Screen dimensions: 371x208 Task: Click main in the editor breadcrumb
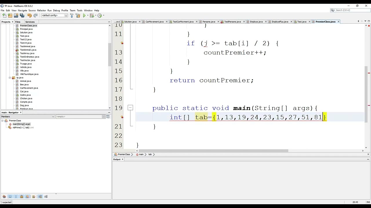click(x=141, y=154)
